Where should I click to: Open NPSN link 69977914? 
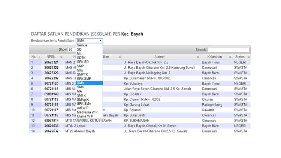pyautogui.click(x=51, y=121)
